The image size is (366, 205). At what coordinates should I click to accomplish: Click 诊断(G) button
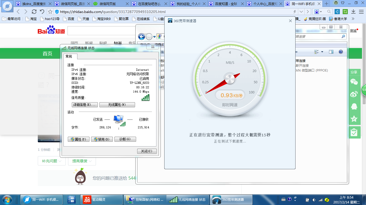[x=125, y=139]
